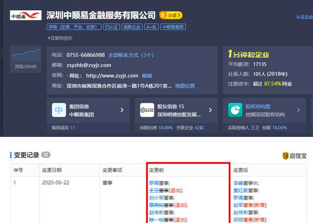Image resolution: width=313 pixels, height=223 pixels.
Task: Open 刘小军 director link
Action: (x=156, y=198)
